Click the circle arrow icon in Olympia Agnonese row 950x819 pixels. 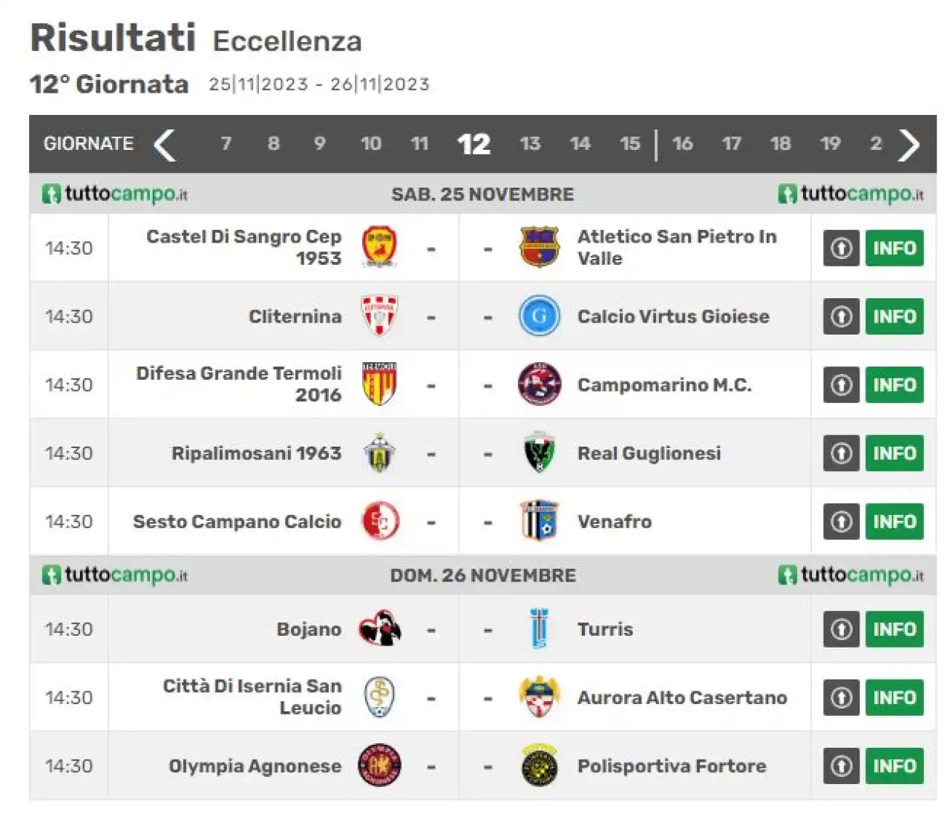[x=841, y=766]
